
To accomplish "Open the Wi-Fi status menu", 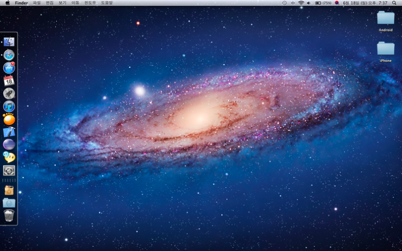I will coord(301,3).
